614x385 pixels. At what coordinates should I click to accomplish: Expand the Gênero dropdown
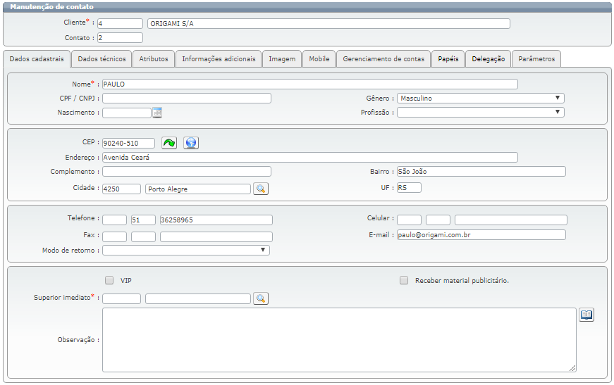(x=480, y=99)
